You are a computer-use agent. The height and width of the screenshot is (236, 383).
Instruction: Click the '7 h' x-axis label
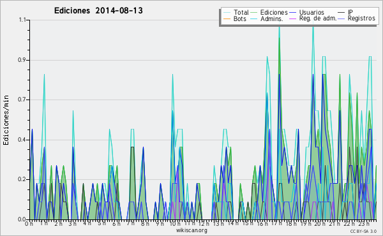coord(130,223)
